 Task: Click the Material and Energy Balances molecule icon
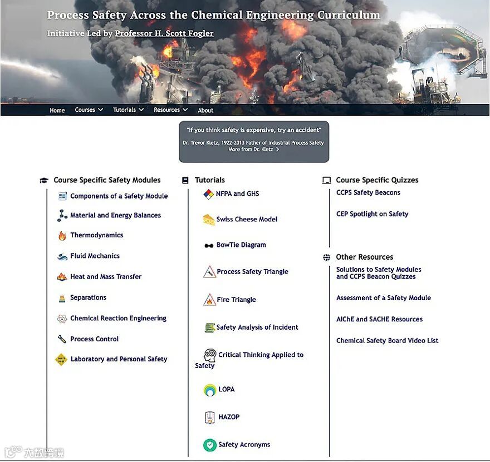tap(62, 216)
